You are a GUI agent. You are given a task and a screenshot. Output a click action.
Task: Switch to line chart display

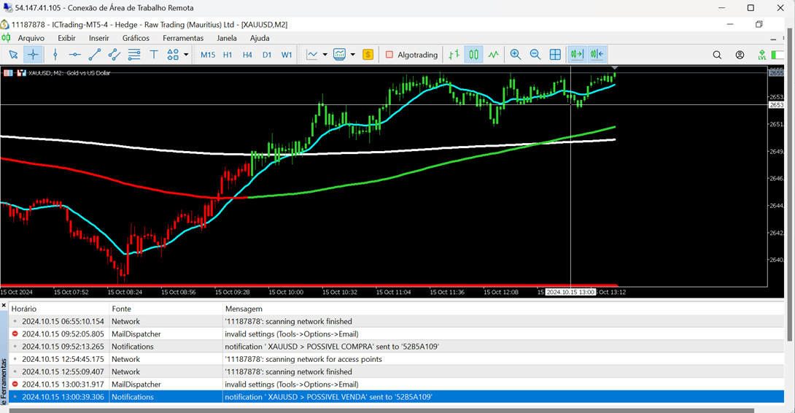point(493,55)
